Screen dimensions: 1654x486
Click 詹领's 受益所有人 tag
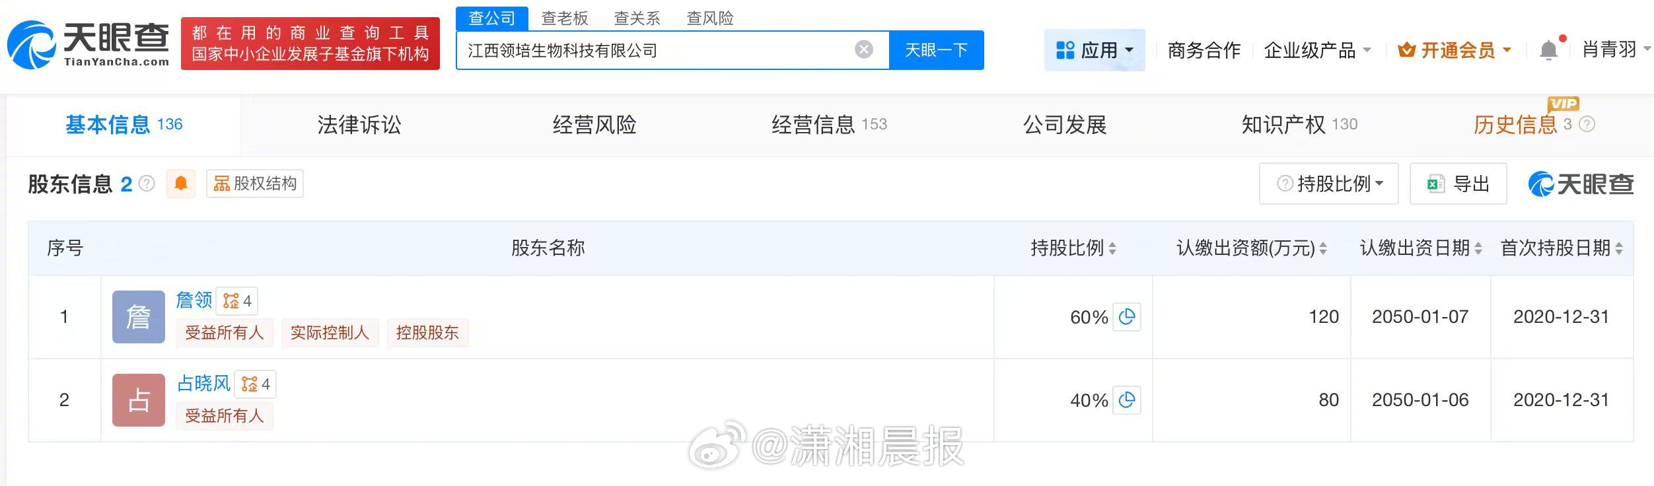pos(225,333)
